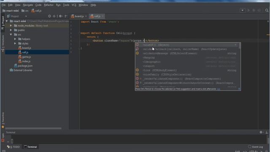
Task: Choose vLink suggestion in completion popup
Action: [x=186, y=71]
